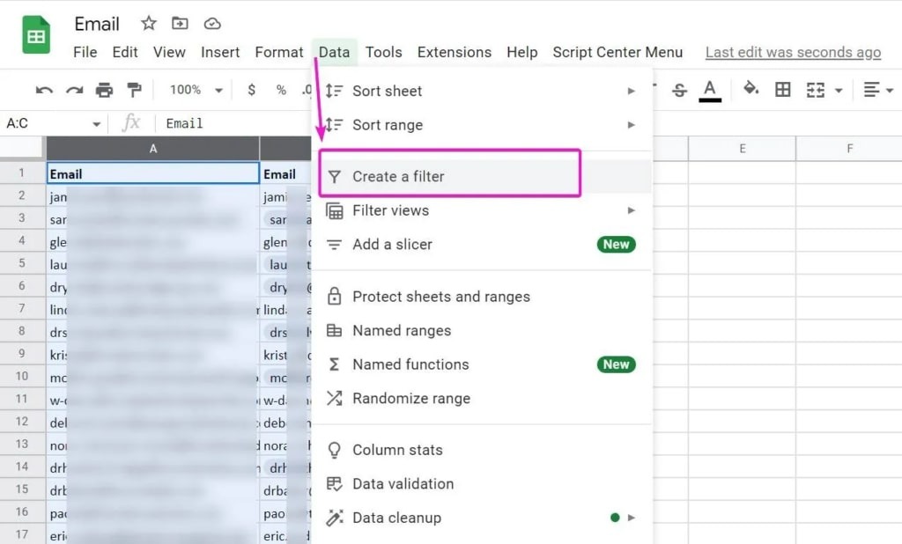Click Last edit was seconds ago link
This screenshot has height=544, width=902.
(792, 52)
